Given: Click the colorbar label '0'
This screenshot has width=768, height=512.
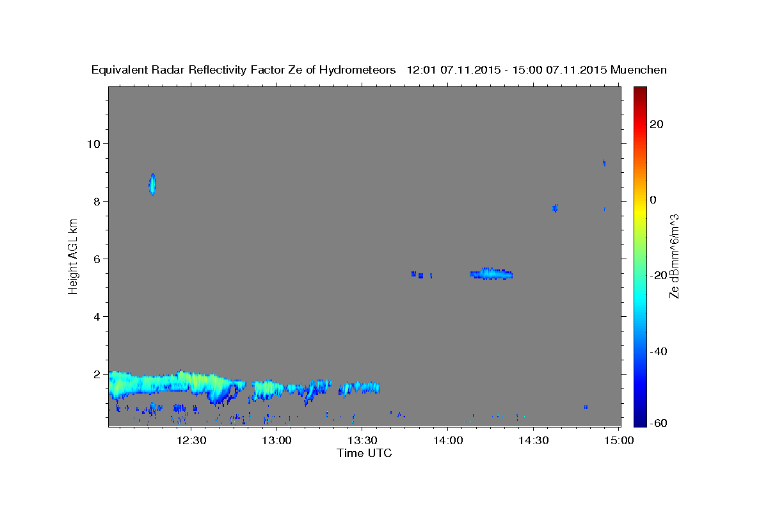Looking at the screenshot, I should [653, 200].
